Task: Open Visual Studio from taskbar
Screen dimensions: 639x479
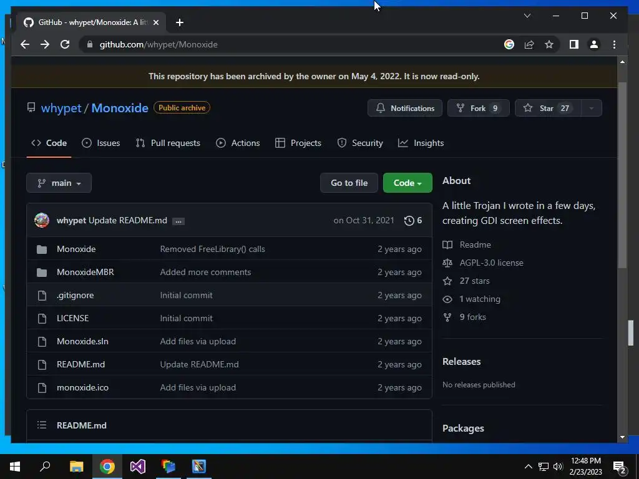Action: (138, 467)
